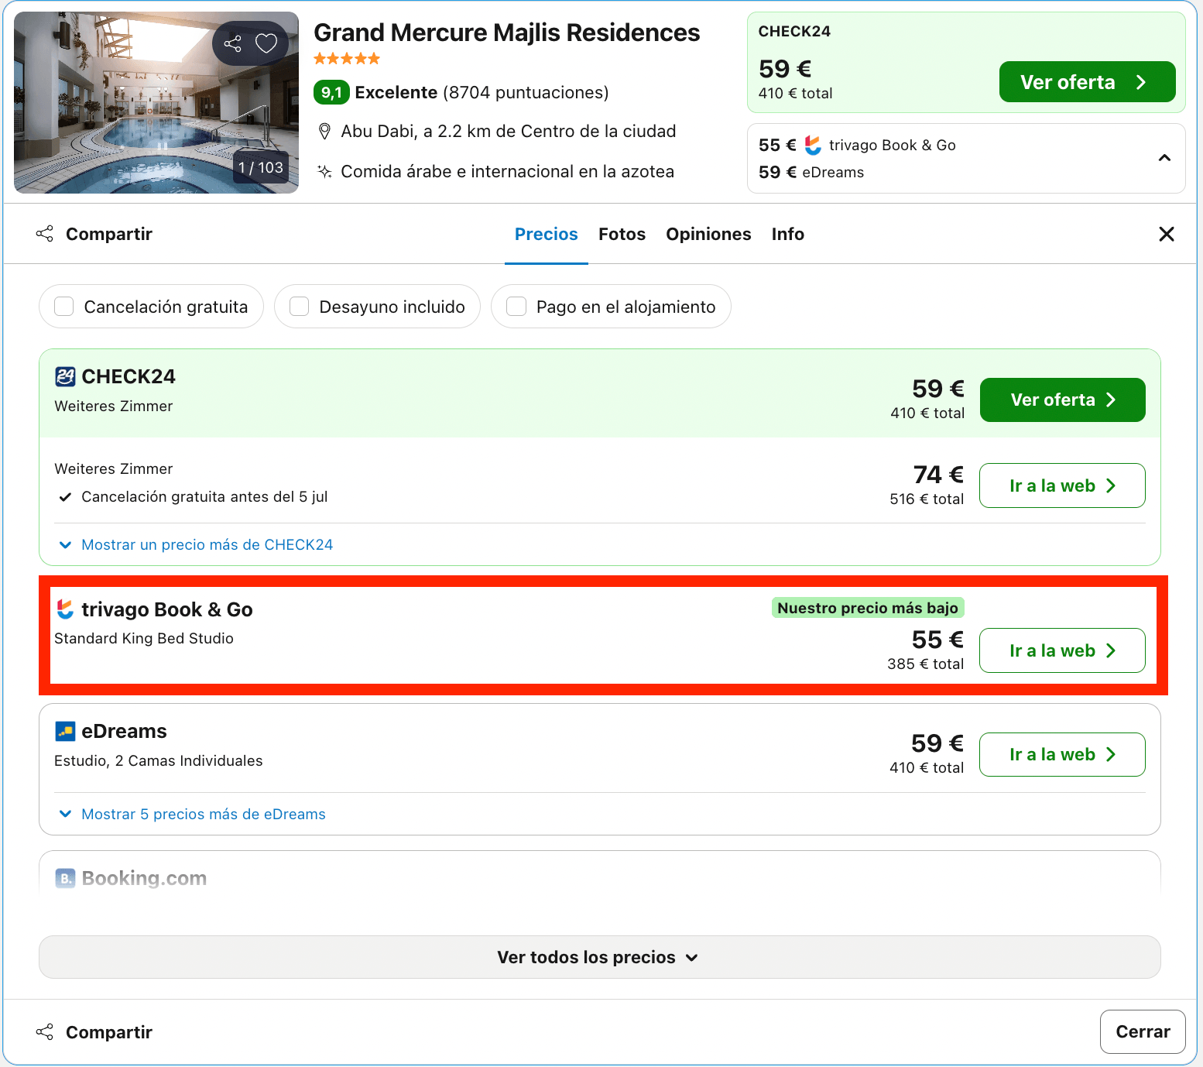Collapse the top price comparison box
1203x1067 pixels.
pyautogui.click(x=1164, y=158)
